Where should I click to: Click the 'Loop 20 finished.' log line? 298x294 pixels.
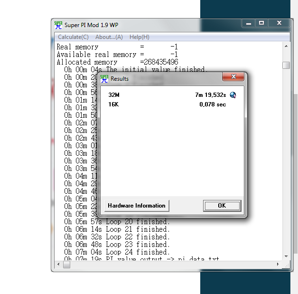click(x=117, y=221)
